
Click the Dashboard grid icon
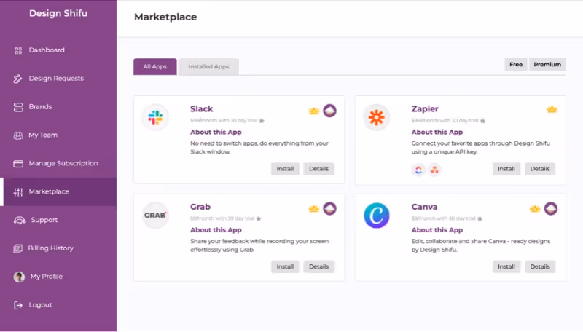[x=18, y=50]
